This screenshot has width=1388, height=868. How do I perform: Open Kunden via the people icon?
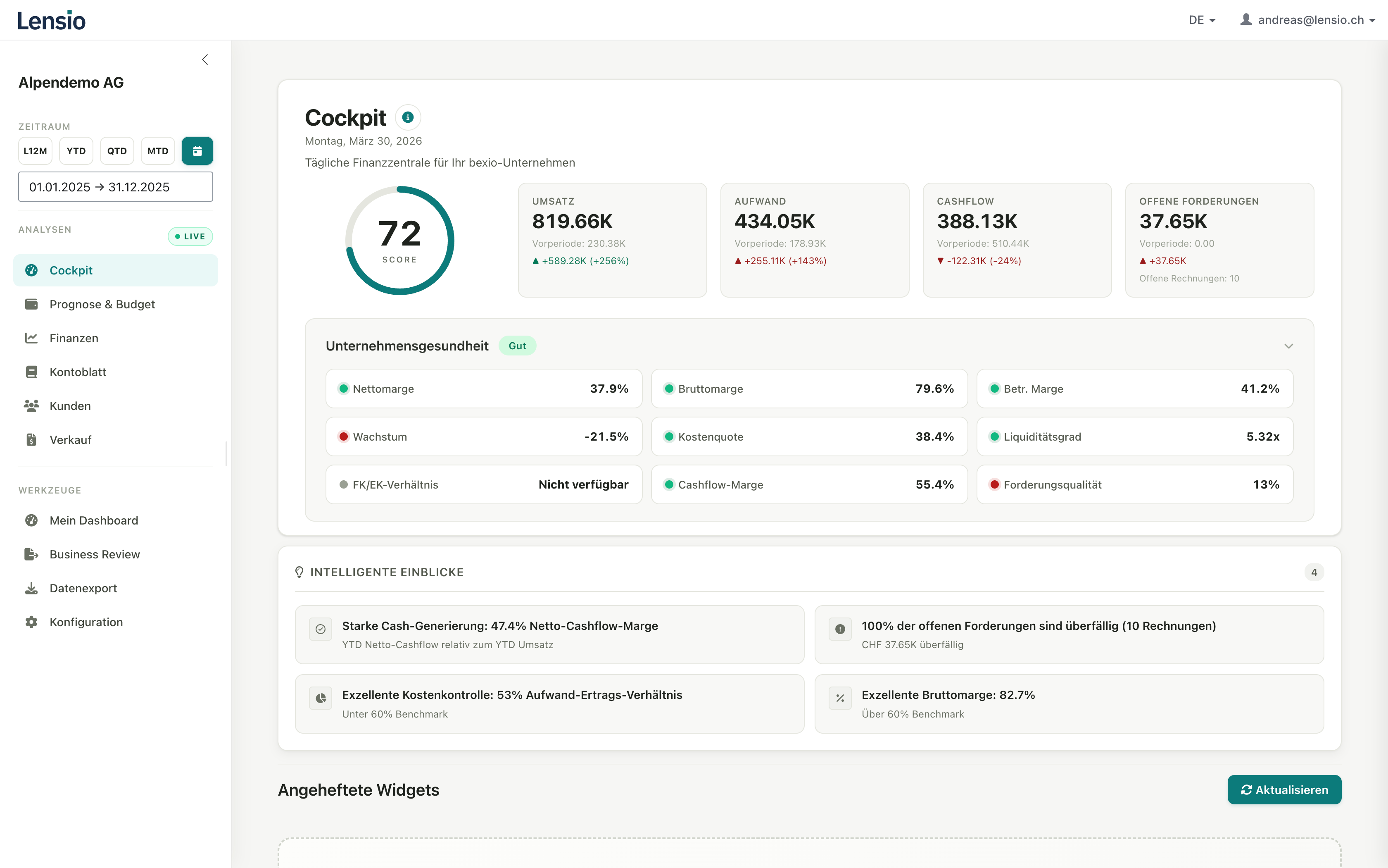(31, 405)
